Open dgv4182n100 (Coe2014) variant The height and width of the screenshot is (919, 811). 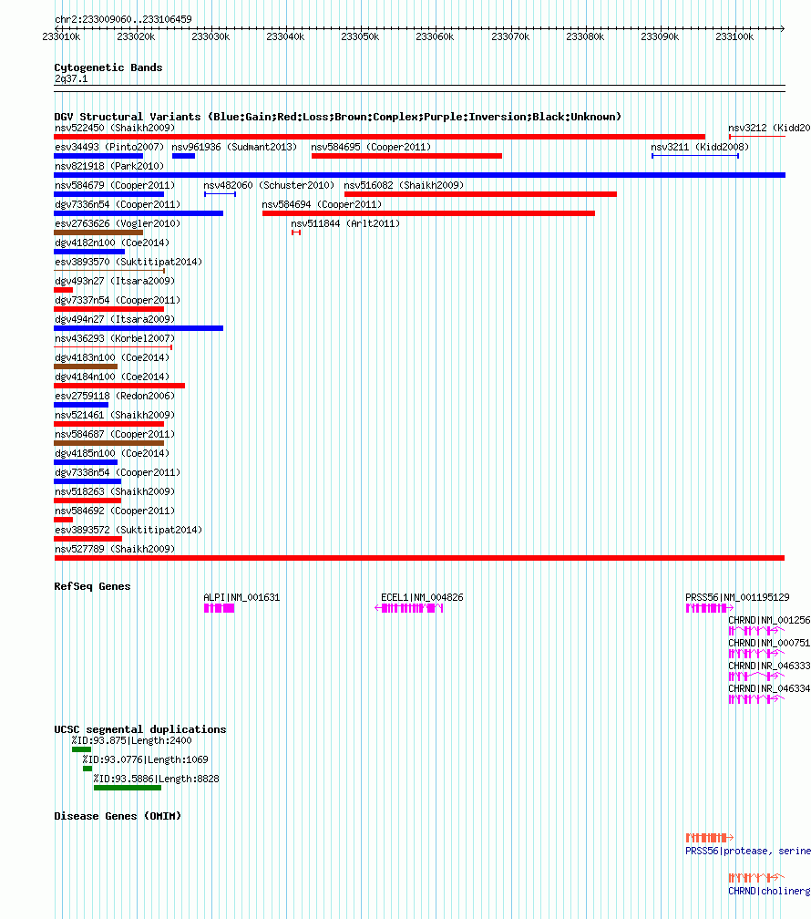(112, 243)
